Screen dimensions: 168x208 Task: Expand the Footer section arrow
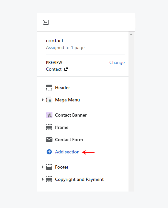pos(43,167)
